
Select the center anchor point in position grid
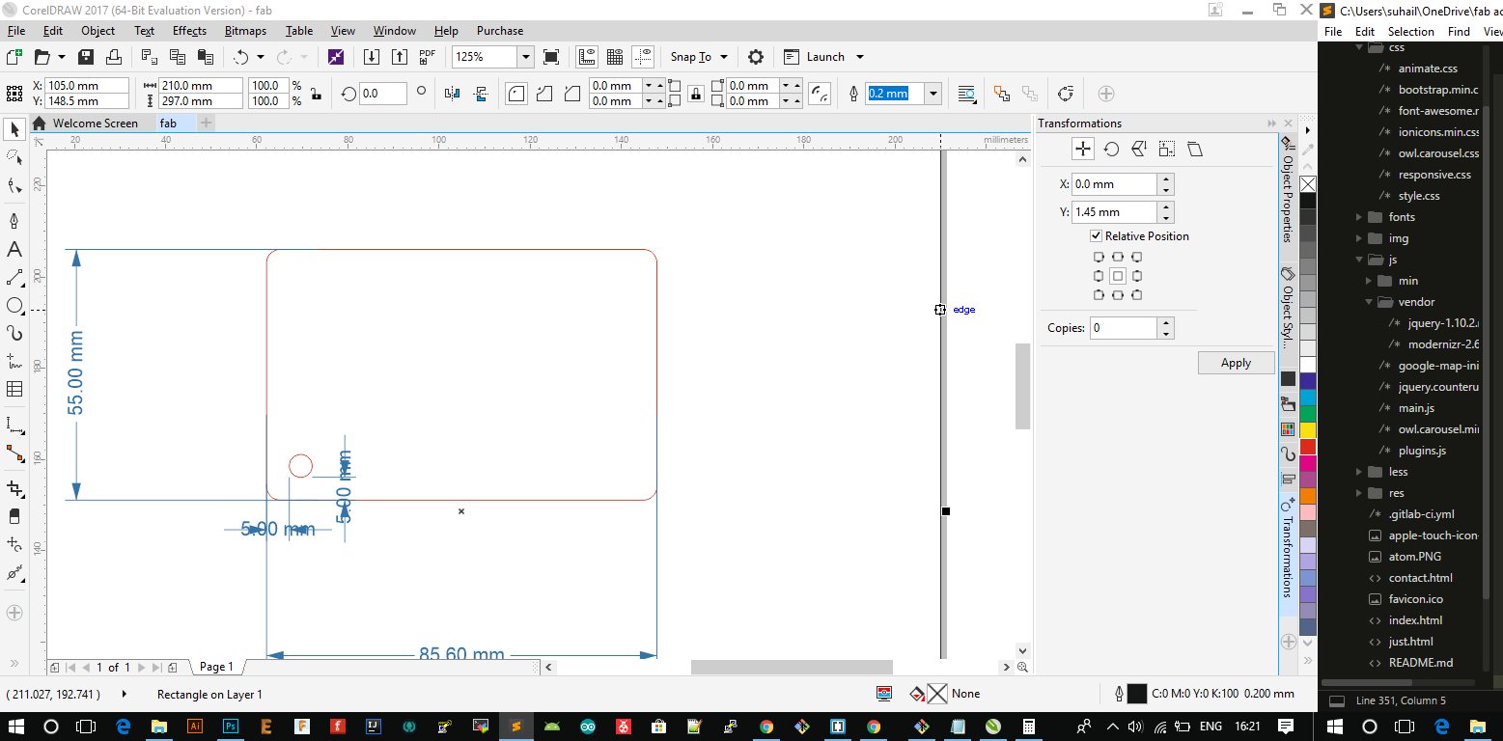(1117, 276)
